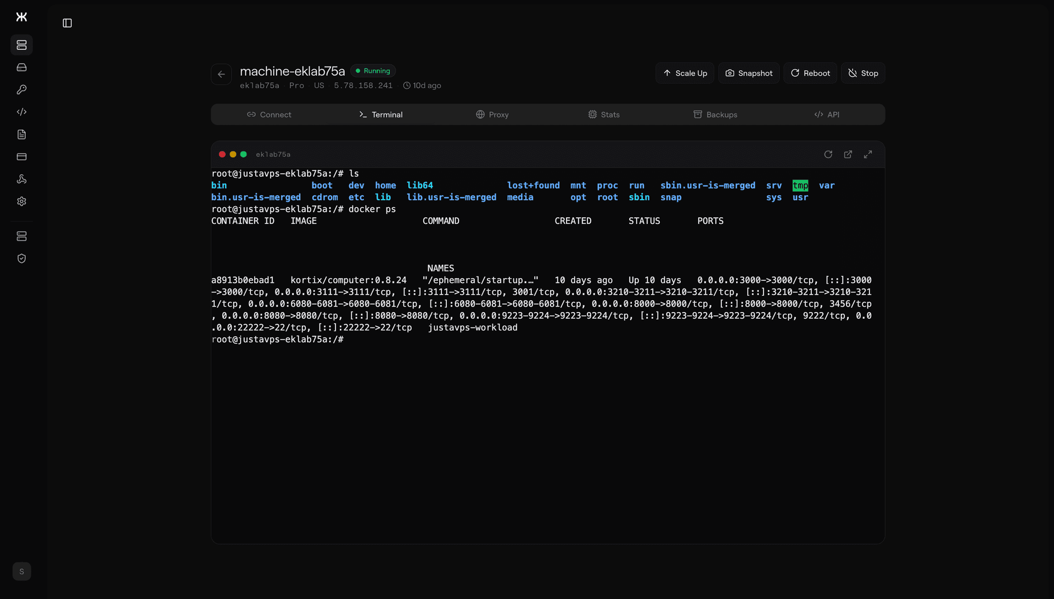Click the CREATED column header
1054x599 pixels.
573,221
